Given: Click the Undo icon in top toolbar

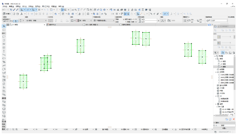Looking at the screenshot, I should [x=4, y=10].
